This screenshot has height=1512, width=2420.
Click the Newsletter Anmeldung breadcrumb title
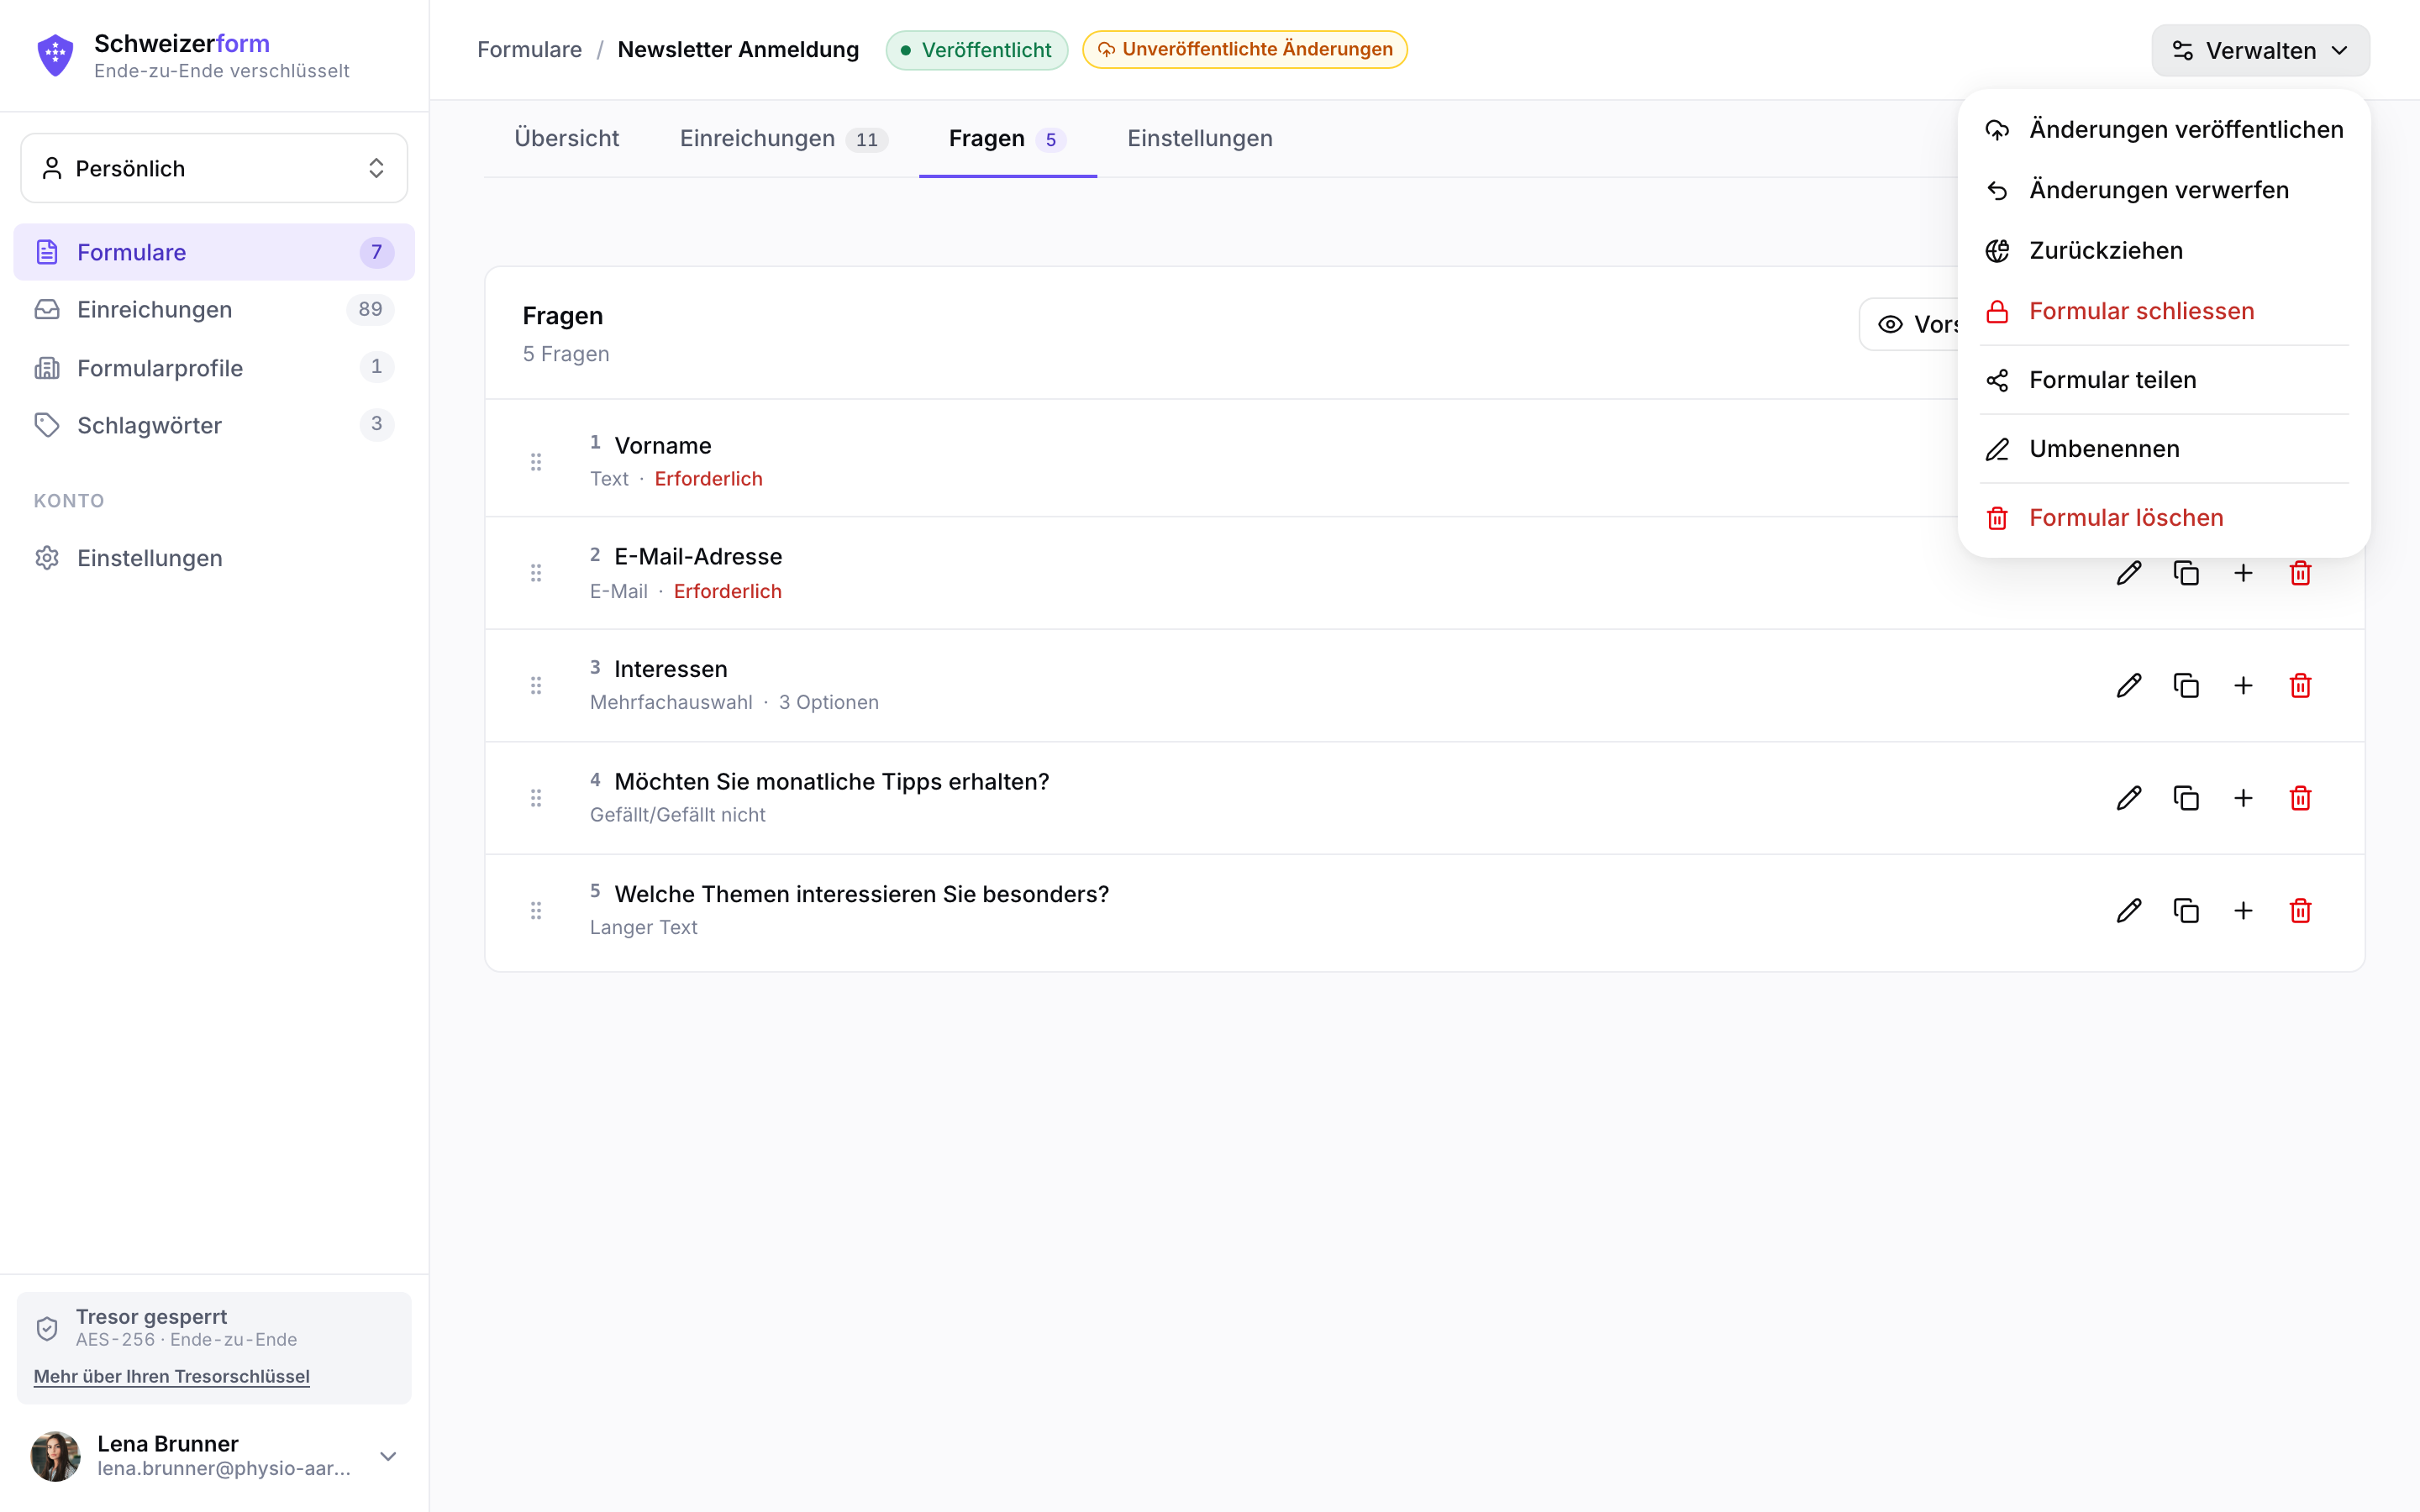pyautogui.click(x=738, y=50)
